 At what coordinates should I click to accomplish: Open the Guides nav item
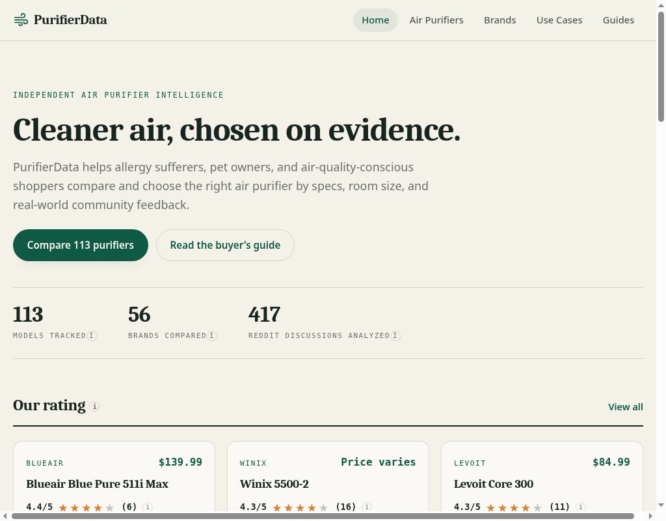[x=619, y=20]
